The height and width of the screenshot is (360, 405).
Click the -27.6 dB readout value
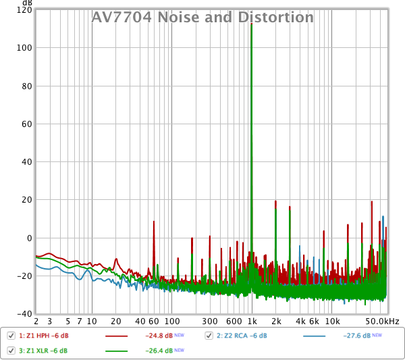click(356, 336)
